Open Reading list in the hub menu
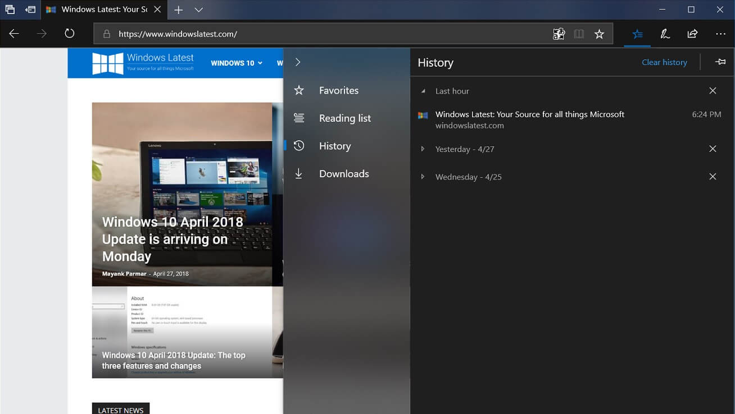735x414 pixels. [347, 118]
